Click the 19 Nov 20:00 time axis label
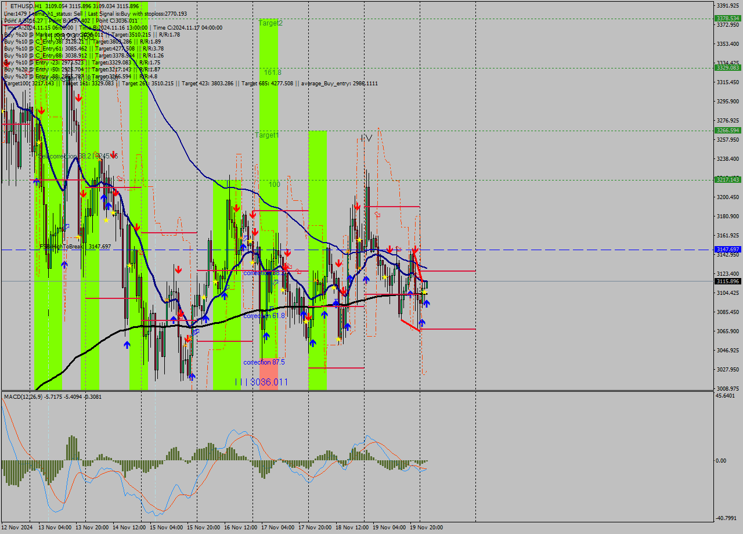 coord(426,528)
